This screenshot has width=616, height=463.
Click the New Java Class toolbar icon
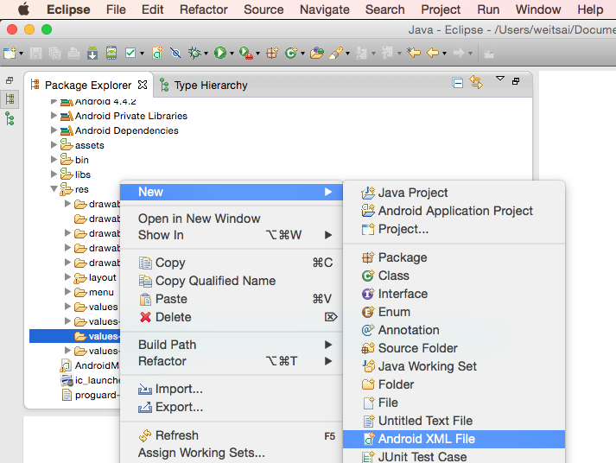[291, 53]
